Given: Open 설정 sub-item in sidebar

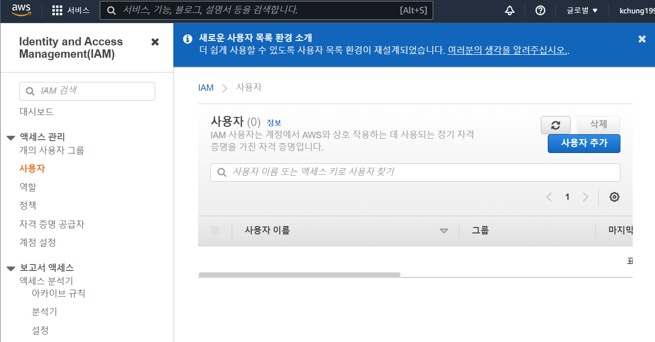Looking at the screenshot, I should coord(40,330).
